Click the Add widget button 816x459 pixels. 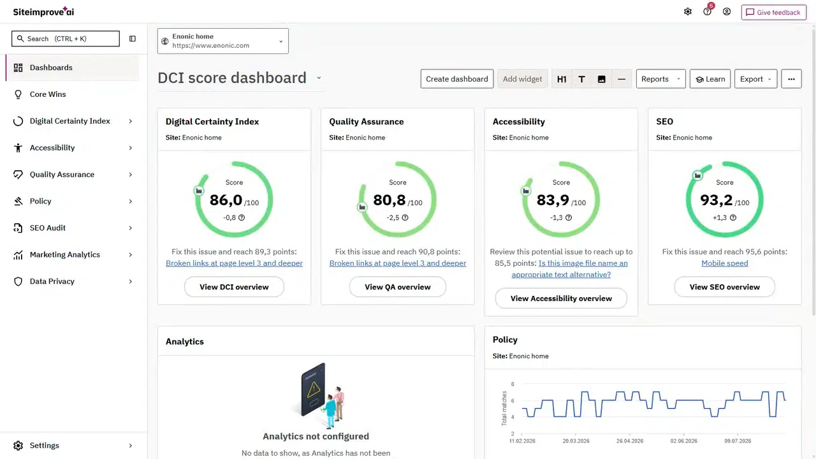522,79
